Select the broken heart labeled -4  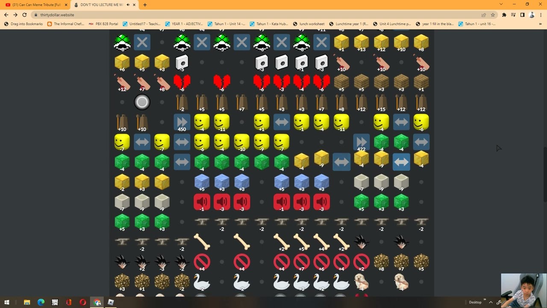tap(302, 83)
